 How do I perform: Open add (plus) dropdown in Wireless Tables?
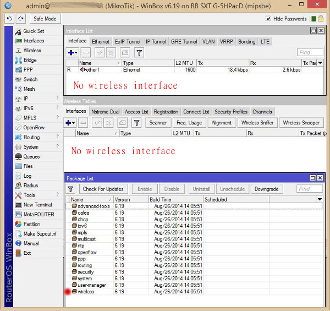coord(70,123)
